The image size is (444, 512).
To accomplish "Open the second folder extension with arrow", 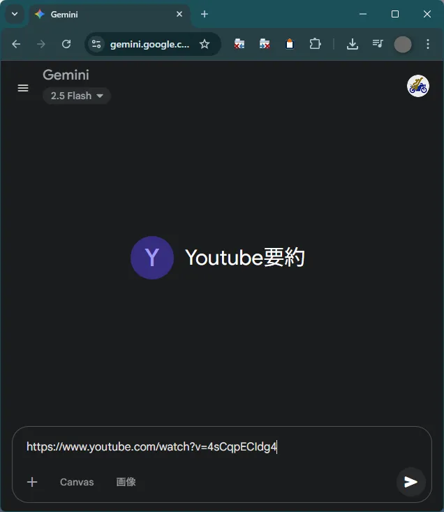I will pos(265,44).
